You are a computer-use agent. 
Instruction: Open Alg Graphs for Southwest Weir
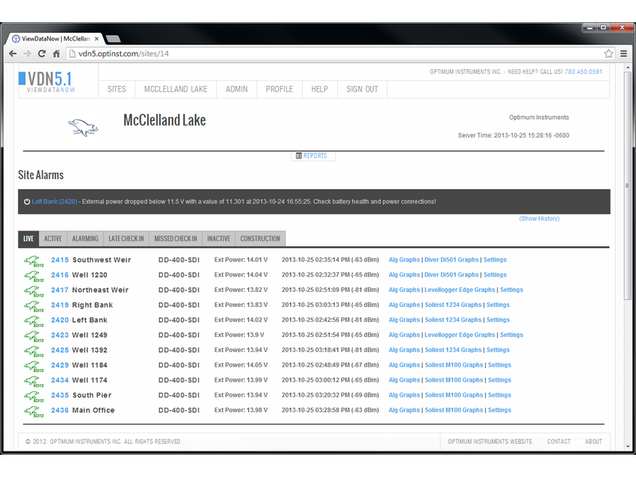click(x=404, y=260)
